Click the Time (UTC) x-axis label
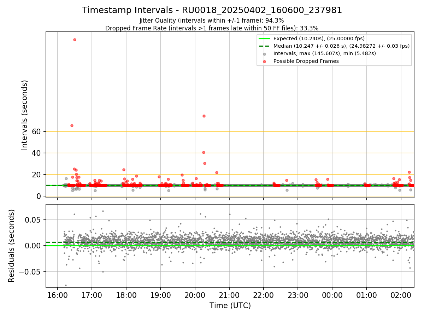 pos(230,306)
